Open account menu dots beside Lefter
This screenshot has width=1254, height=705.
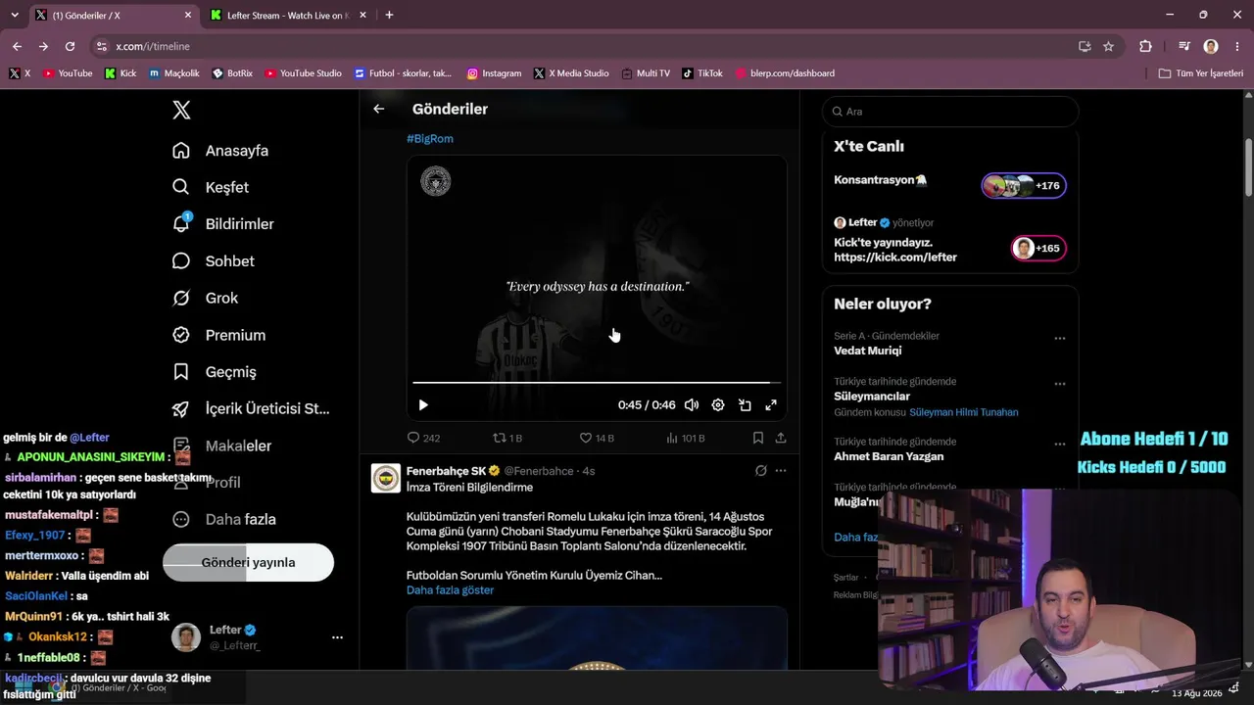point(337,637)
